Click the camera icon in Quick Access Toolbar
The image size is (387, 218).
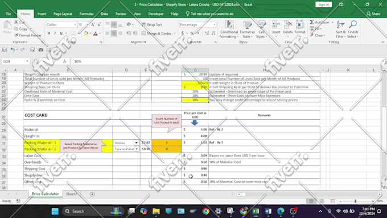click(x=41, y=50)
